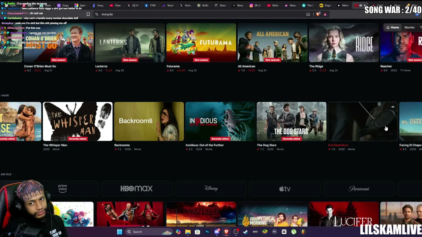
Task: Select the Home navigation tab
Action: point(393,27)
